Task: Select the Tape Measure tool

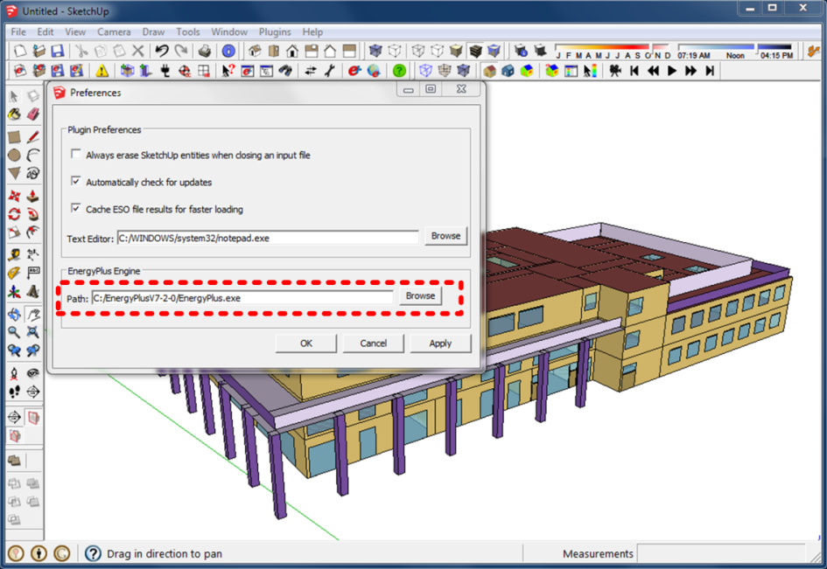Action: [14, 255]
